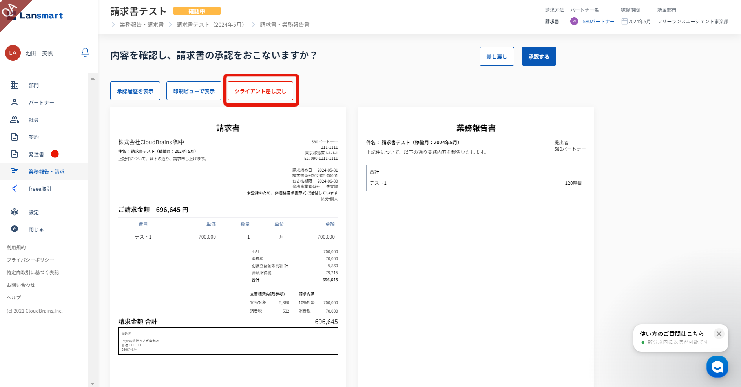Click クライアント差し戻し button

pos(261,91)
